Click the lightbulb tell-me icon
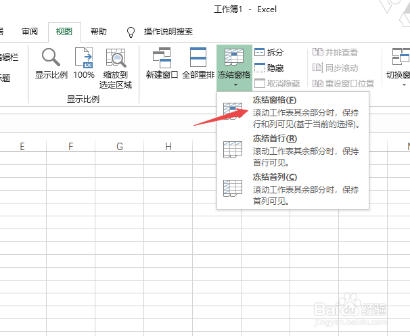 pos(131,32)
